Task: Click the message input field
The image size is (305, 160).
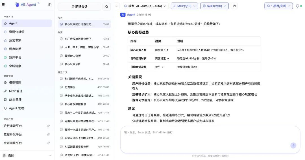Action: click(x=210, y=140)
